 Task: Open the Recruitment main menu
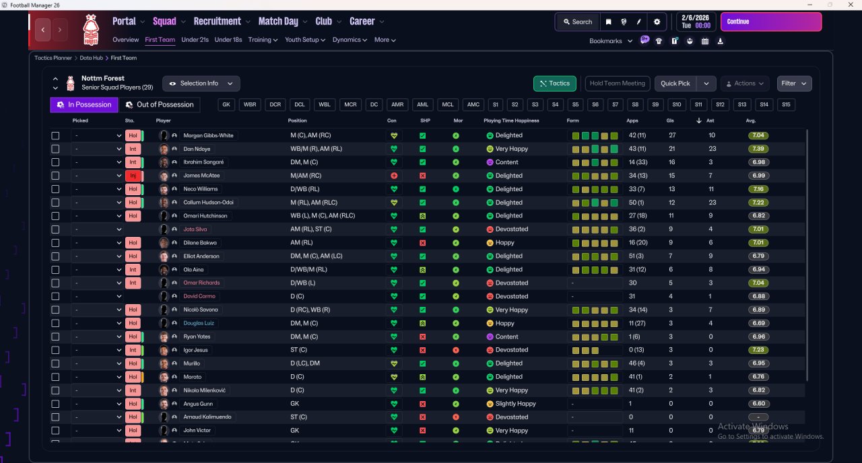click(222, 22)
